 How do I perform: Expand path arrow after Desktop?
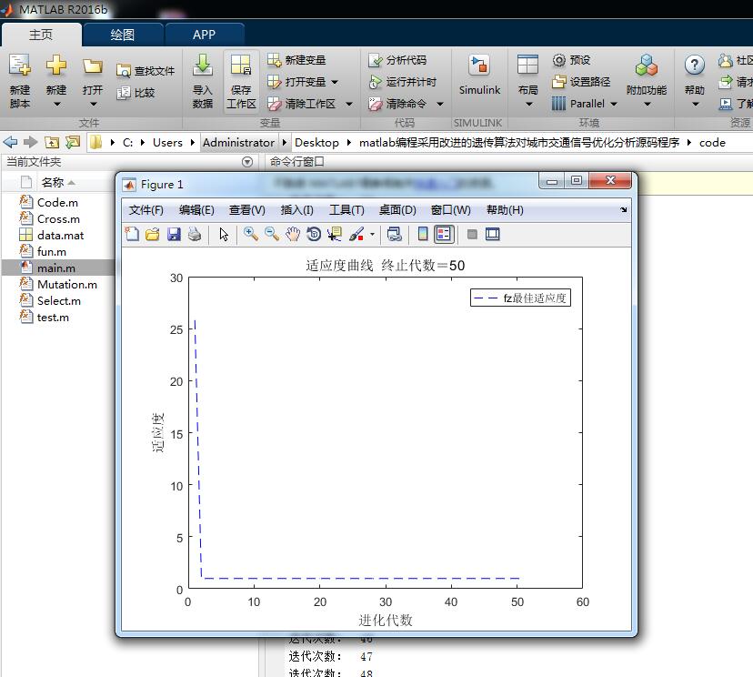(x=348, y=143)
